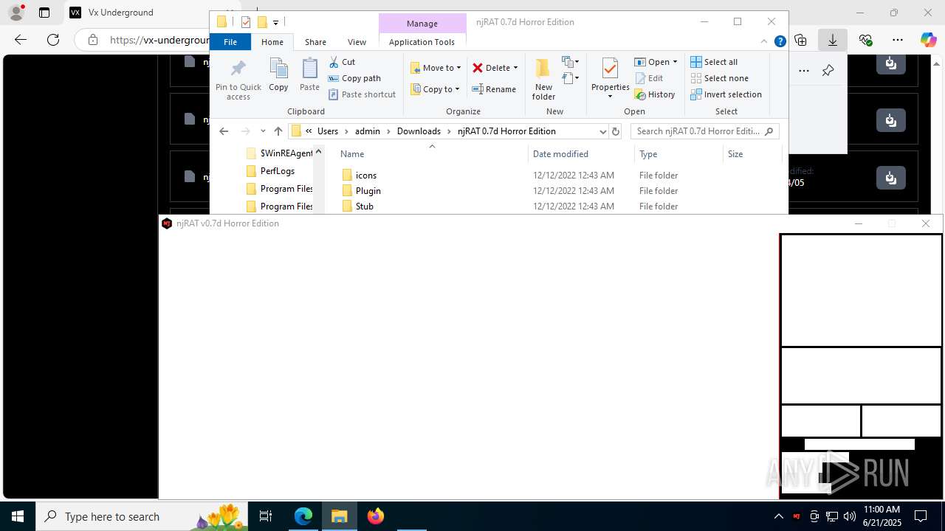Open Explorer help question mark
The width and height of the screenshot is (945, 531).
click(x=780, y=42)
